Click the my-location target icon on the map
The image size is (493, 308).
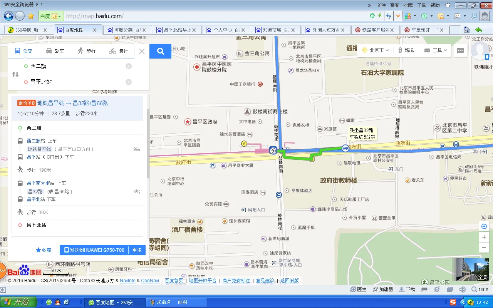tap(484, 226)
